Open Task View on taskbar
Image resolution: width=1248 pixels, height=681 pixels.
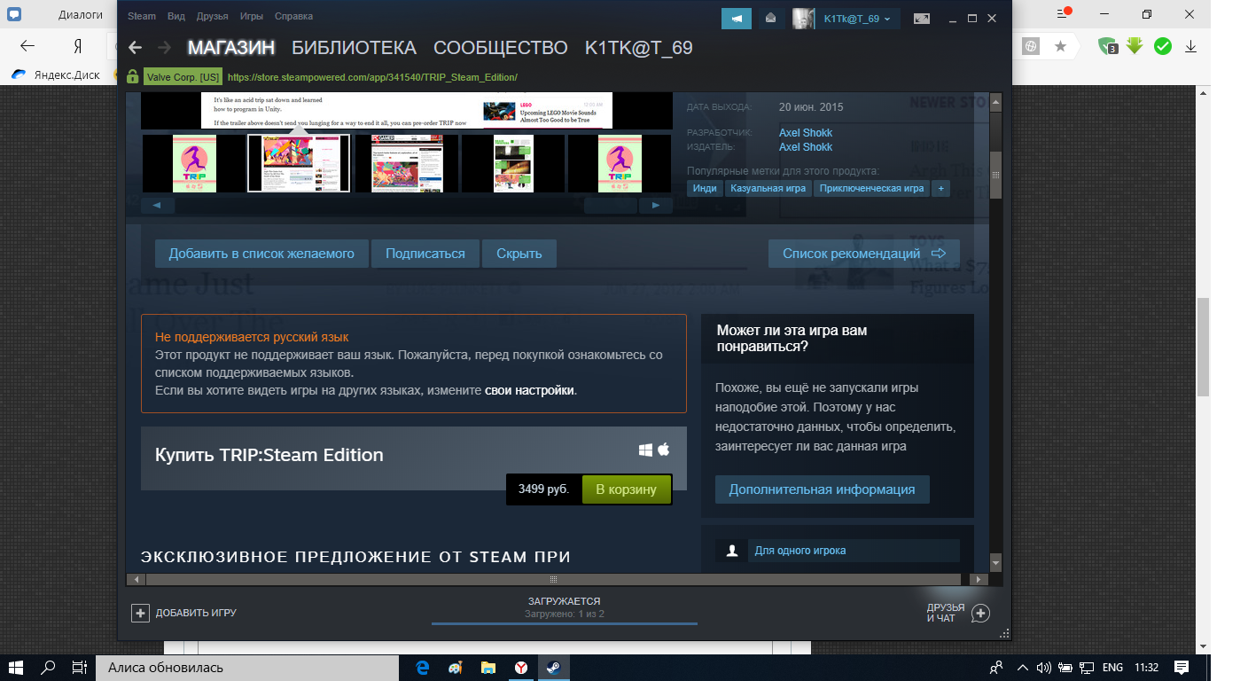(x=79, y=667)
